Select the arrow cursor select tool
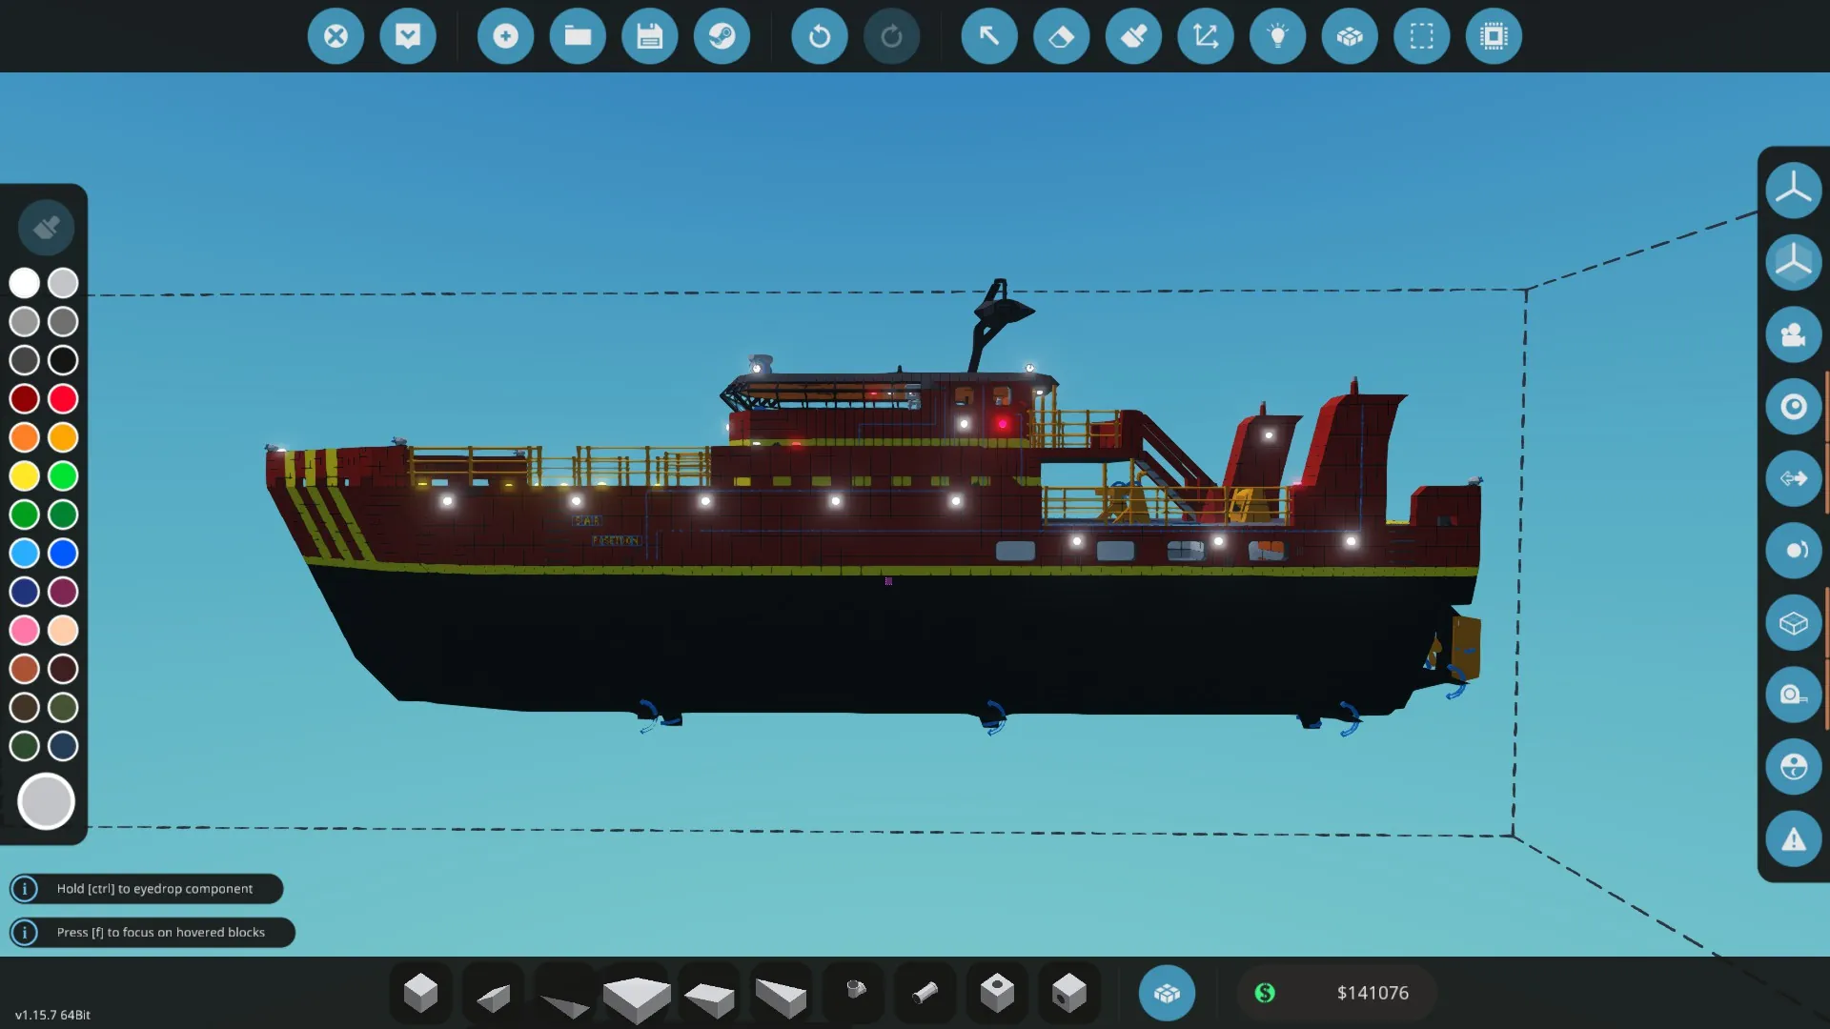Image resolution: width=1830 pixels, height=1029 pixels. pos(988,36)
